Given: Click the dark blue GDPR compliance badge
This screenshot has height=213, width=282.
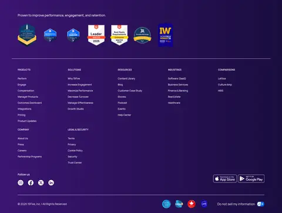Looking at the screenshot, I should (204, 204).
